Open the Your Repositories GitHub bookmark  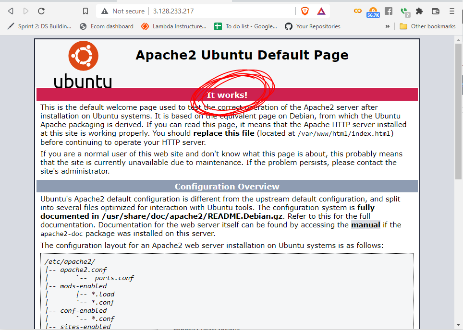click(312, 26)
